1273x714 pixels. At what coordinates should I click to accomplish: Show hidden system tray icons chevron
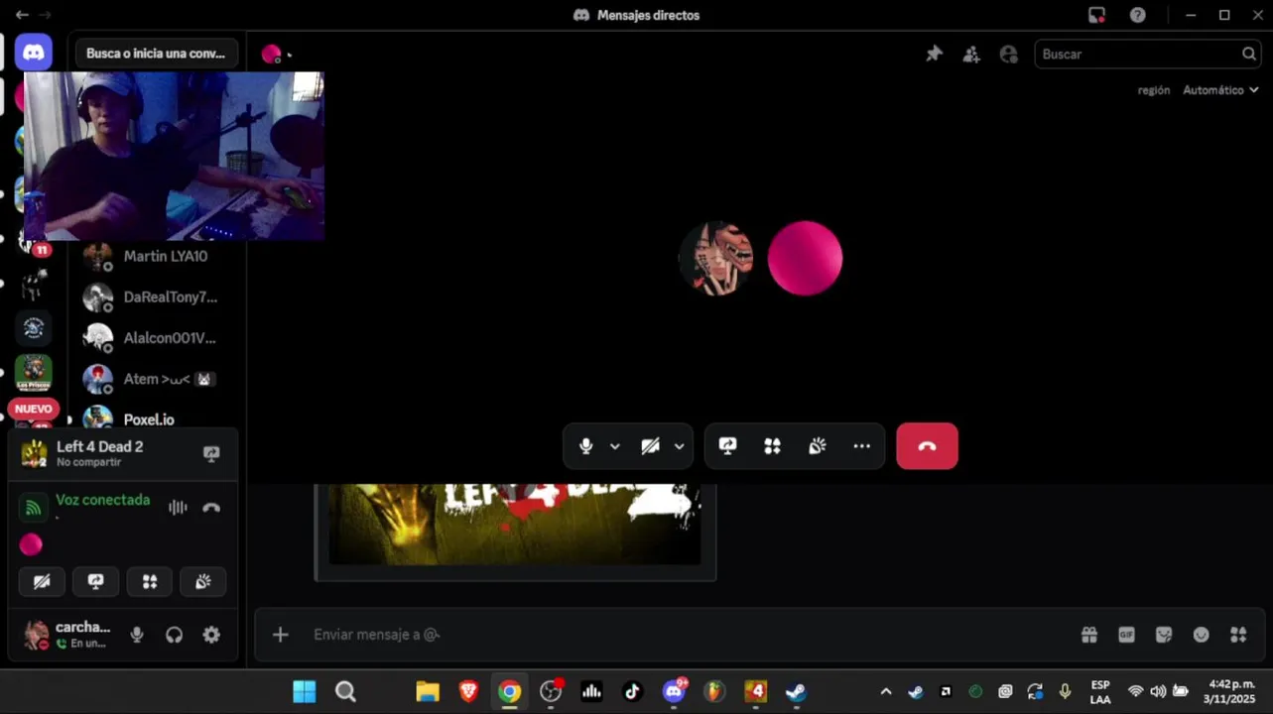[886, 692]
